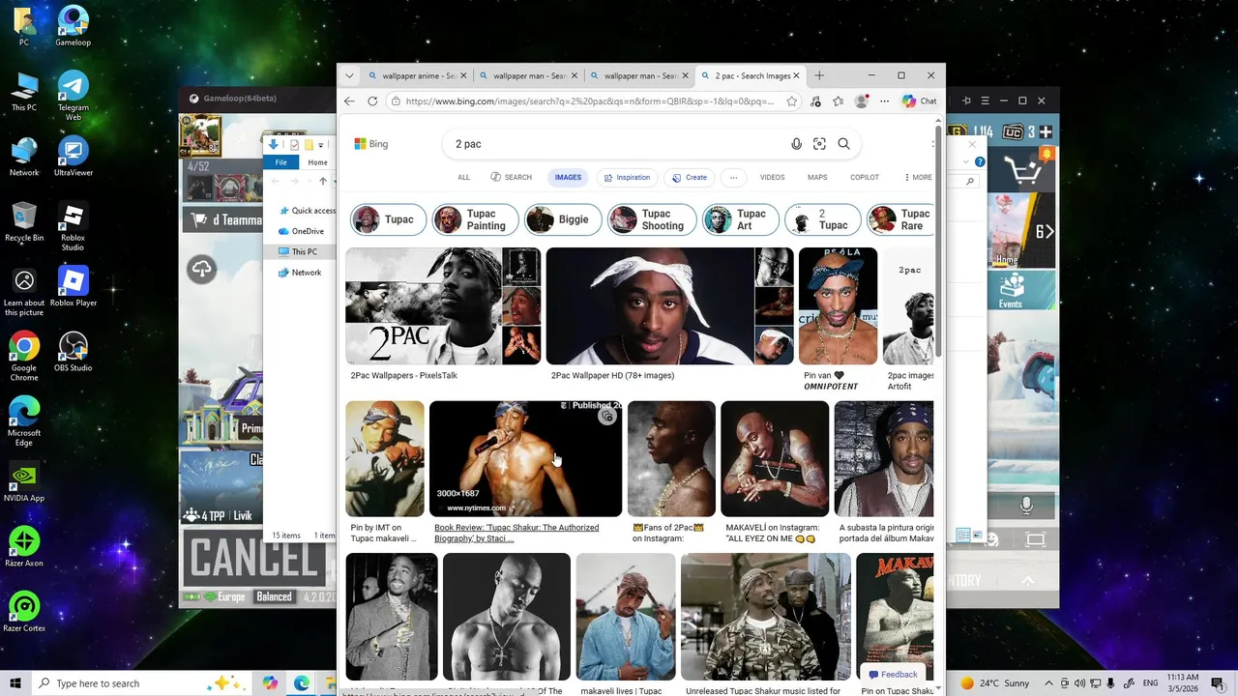Image resolution: width=1238 pixels, height=696 pixels.
Task: Click the visual search icon on hovered image
Action: pyautogui.click(x=606, y=417)
